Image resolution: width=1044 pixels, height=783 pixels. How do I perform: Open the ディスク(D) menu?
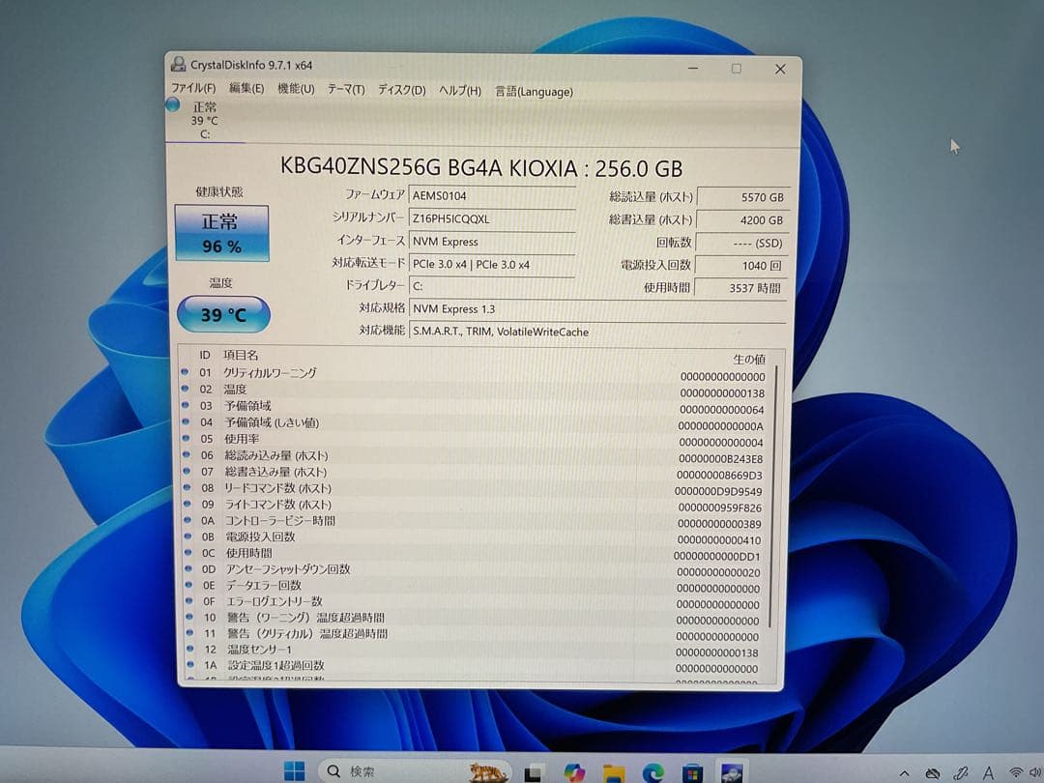coord(401,90)
